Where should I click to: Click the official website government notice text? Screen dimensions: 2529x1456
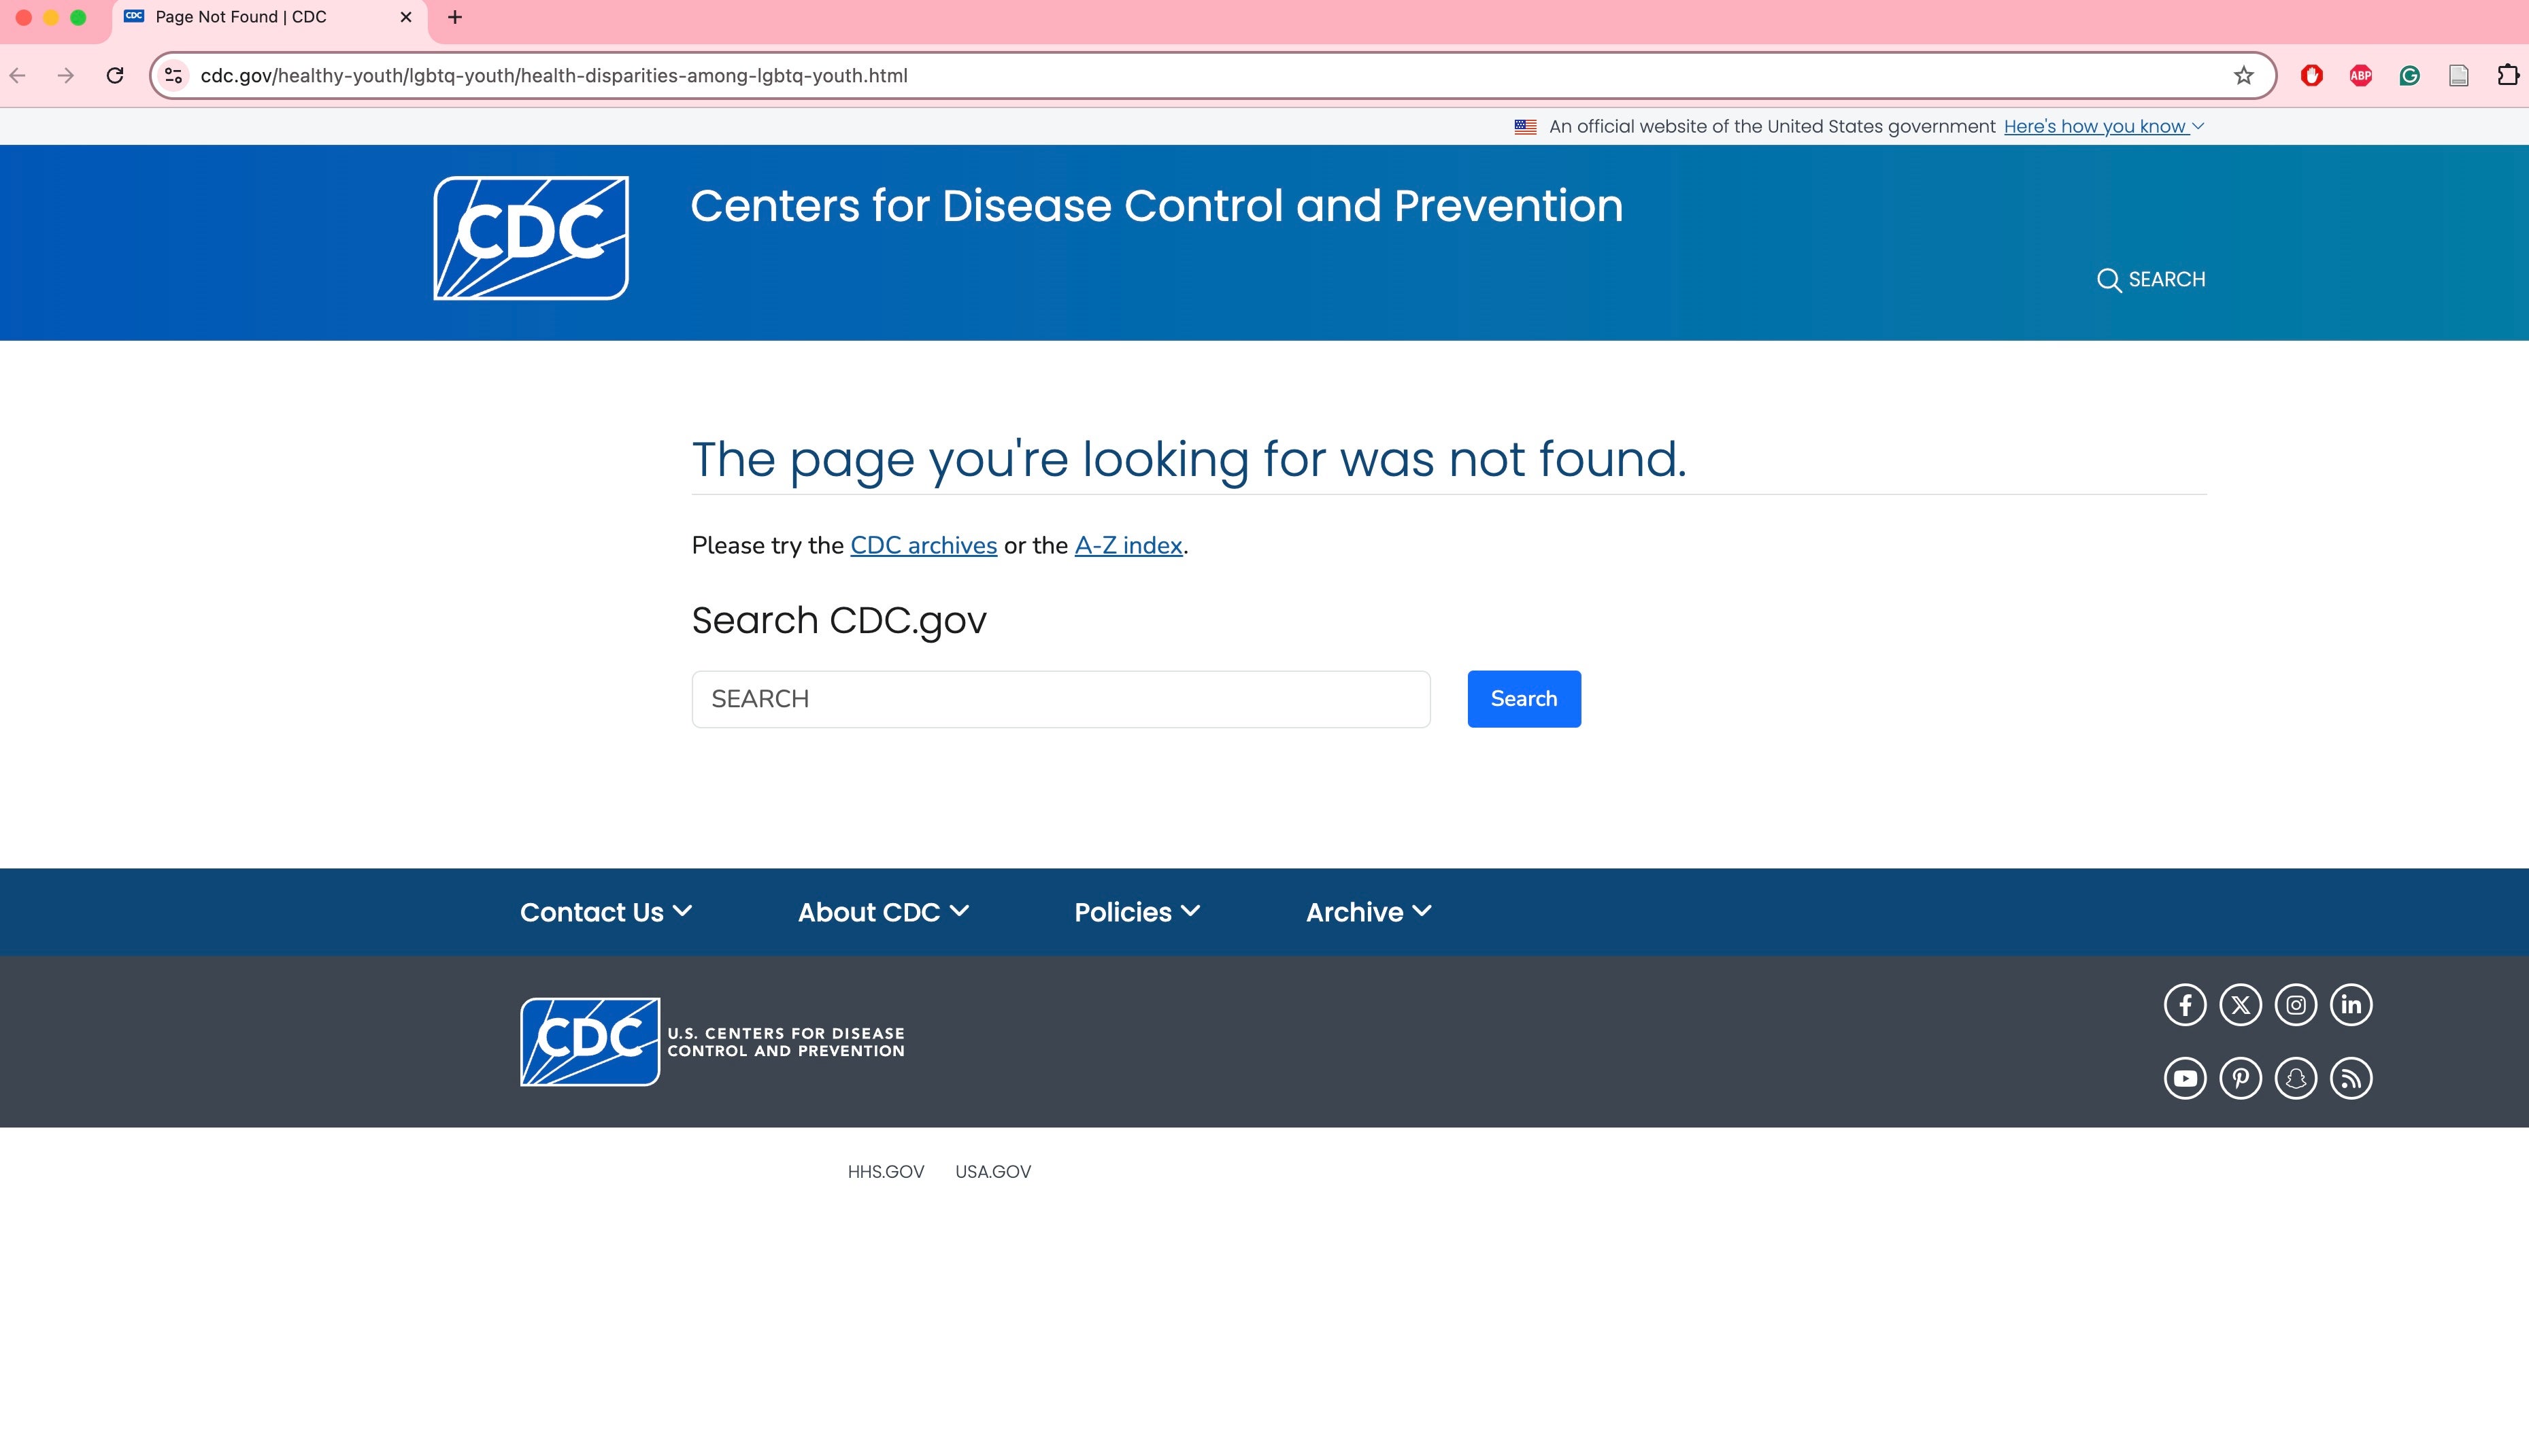point(1772,126)
